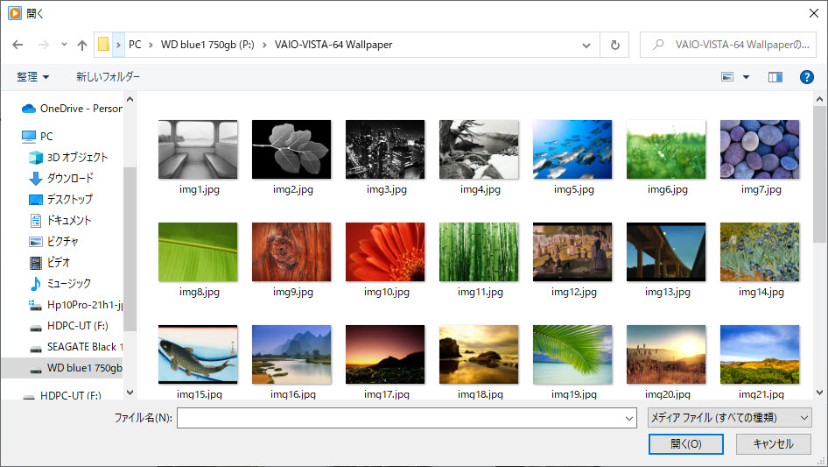Open the help question mark icon

point(807,77)
